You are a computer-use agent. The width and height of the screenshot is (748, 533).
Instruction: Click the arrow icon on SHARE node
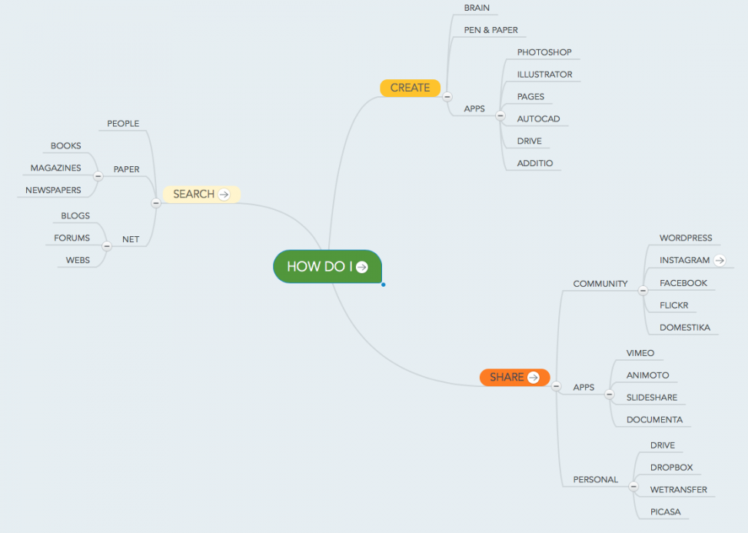pos(533,378)
